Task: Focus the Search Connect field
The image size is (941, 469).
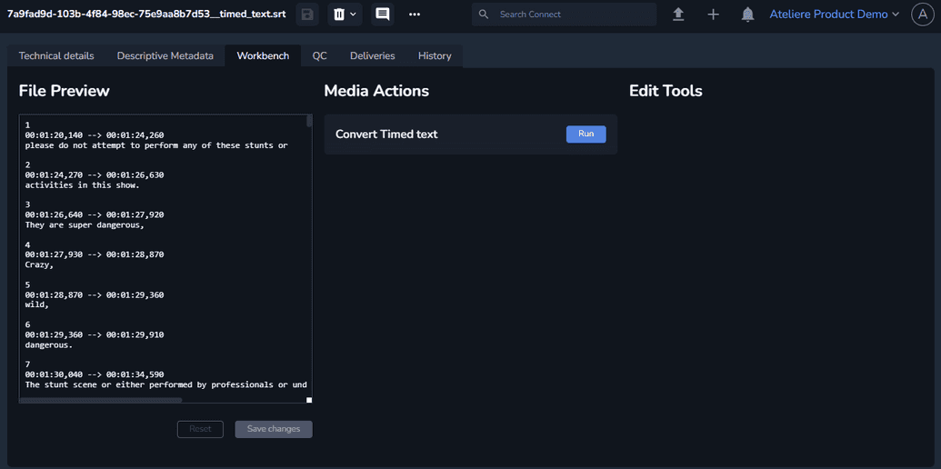Action: (564, 15)
